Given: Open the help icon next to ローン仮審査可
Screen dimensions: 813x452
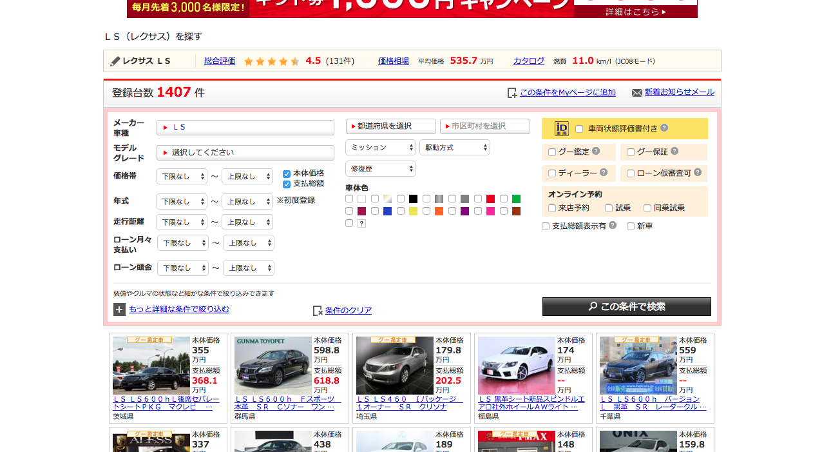Looking at the screenshot, I should 698,173.
